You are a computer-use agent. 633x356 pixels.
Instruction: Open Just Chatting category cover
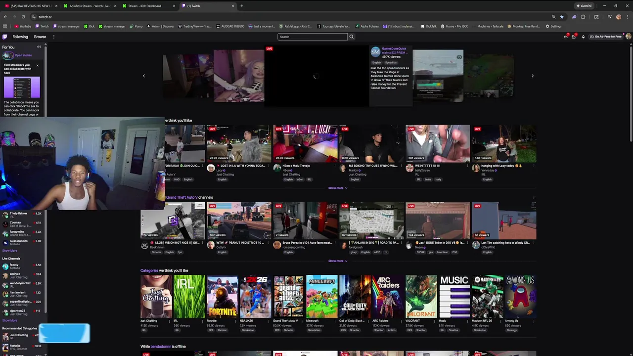coord(156,296)
